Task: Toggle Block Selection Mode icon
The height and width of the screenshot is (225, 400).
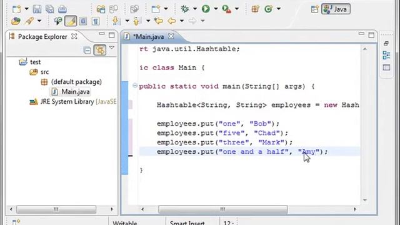Action: 83,21
